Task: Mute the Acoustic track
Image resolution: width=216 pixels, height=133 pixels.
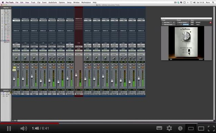Action: click(x=72, y=67)
